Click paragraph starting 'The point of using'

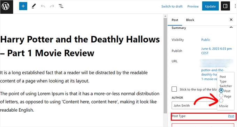point(80,102)
